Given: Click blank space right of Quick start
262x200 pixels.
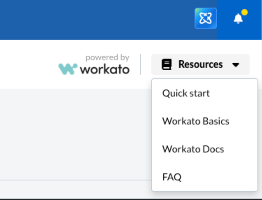Looking at the screenshot, I should 234,93.
